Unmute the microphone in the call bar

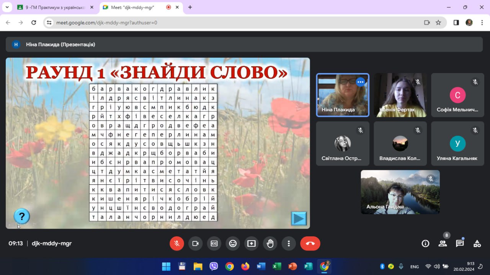[x=177, y=243]
